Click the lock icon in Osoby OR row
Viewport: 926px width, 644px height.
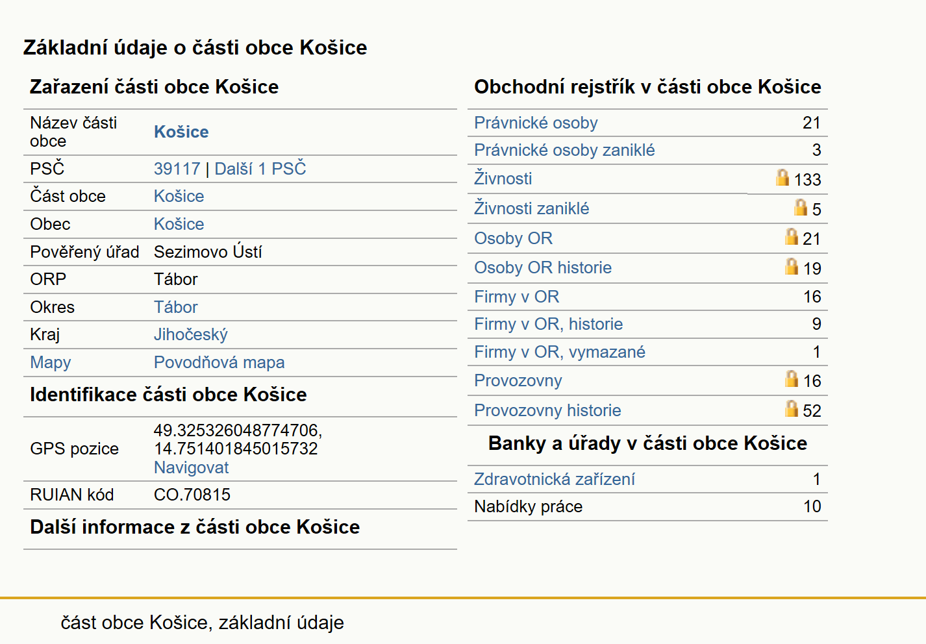point(792,236)
